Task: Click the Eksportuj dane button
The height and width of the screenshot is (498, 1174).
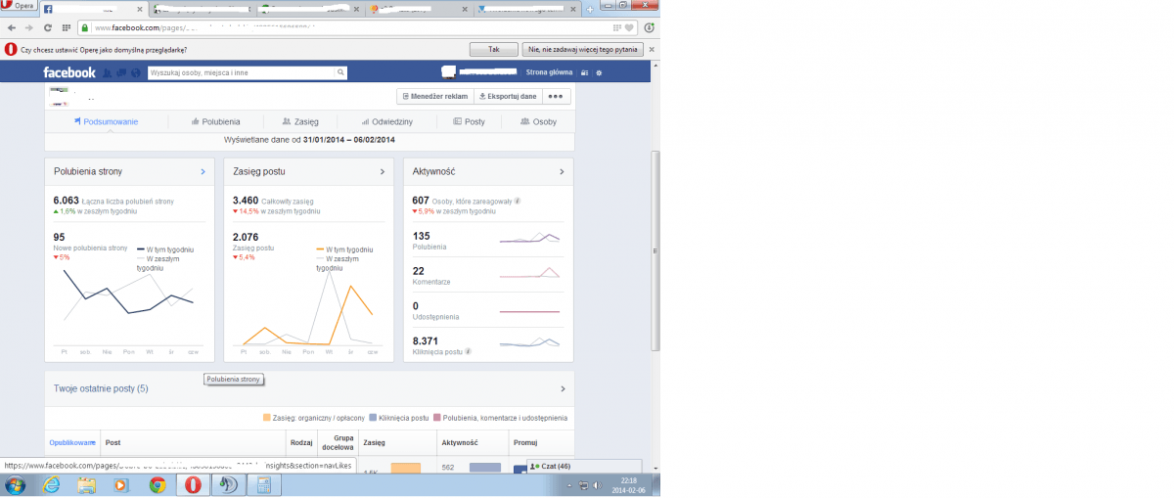Action: tap(507, 97)
